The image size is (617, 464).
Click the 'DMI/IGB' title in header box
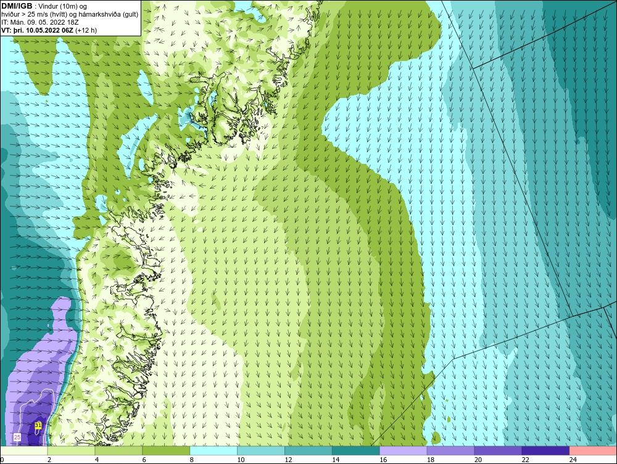17,6
